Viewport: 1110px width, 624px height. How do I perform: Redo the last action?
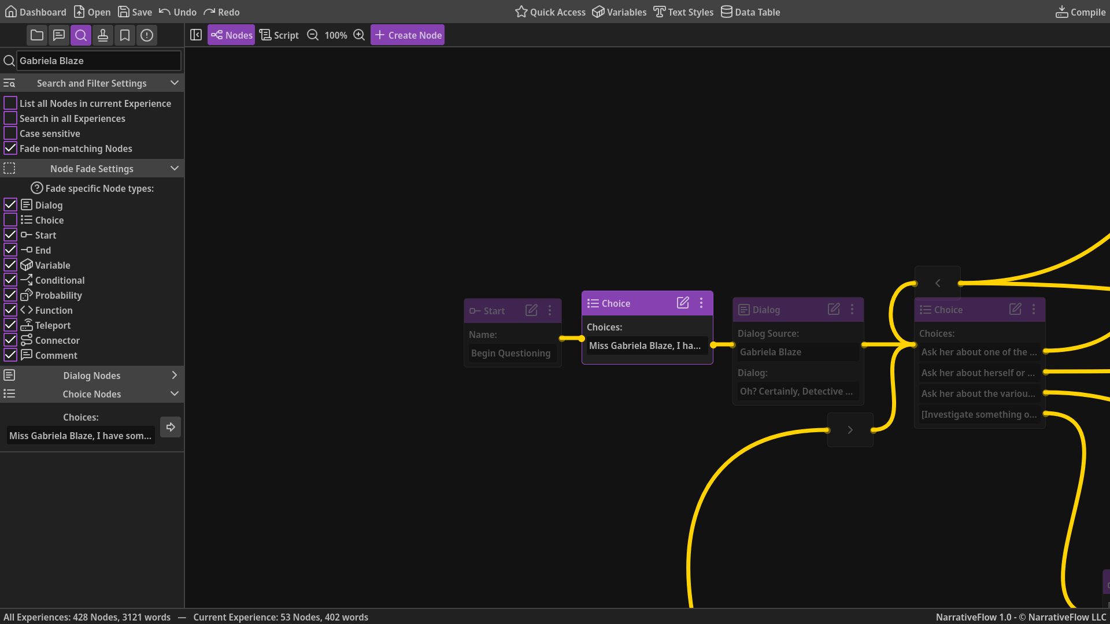pos(221,12)
